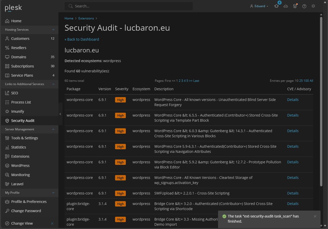Expand the Eduard user account menu
Image resolution: width=328 pixels, height=229 pixels.
point(259,6)
